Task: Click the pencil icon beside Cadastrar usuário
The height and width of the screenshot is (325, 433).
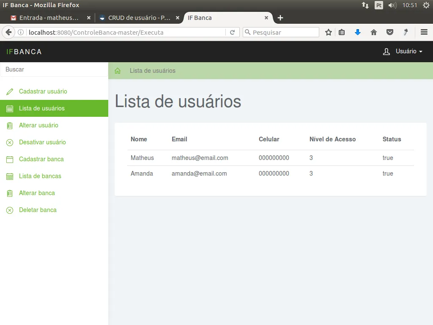Action: [x=10, y=91]
